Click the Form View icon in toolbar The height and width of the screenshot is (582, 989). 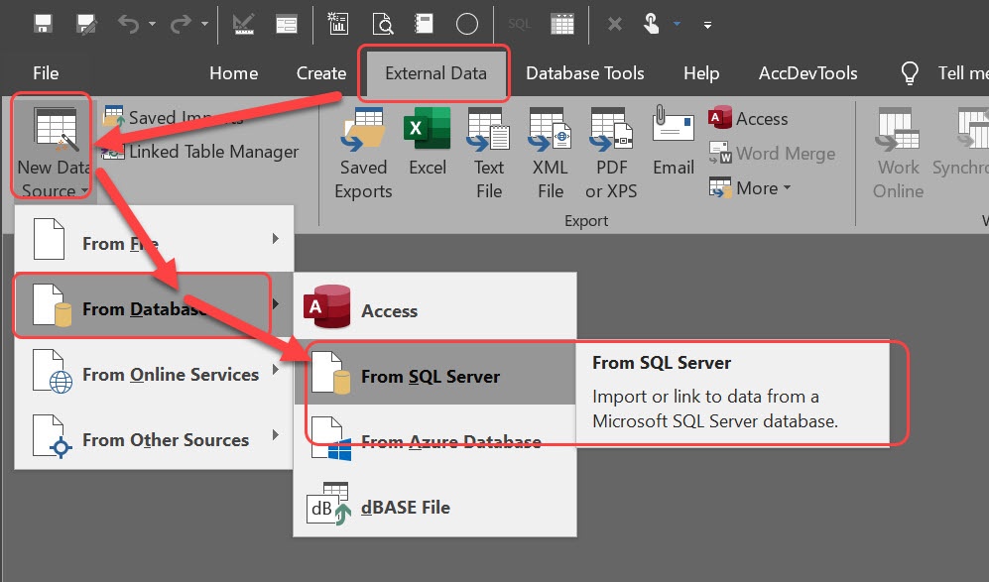(287, 25)
